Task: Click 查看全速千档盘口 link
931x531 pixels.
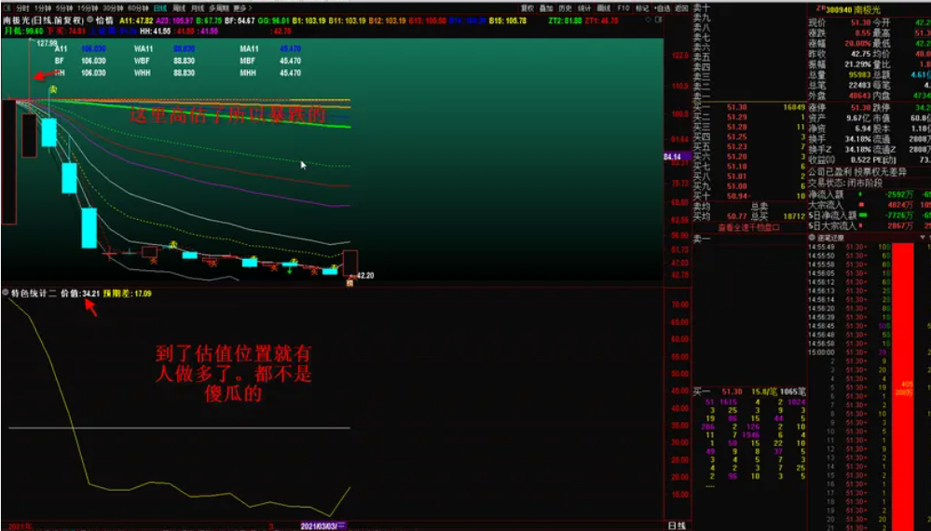Action: tap(747, 226)
